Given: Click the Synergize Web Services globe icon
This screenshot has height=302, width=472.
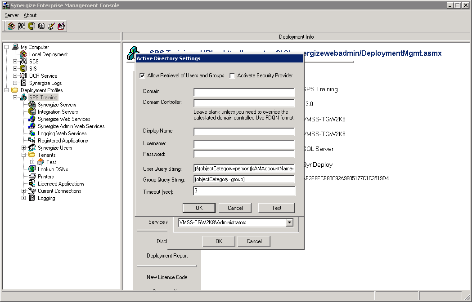Looking at the screenshot, I should coord(32,119).
